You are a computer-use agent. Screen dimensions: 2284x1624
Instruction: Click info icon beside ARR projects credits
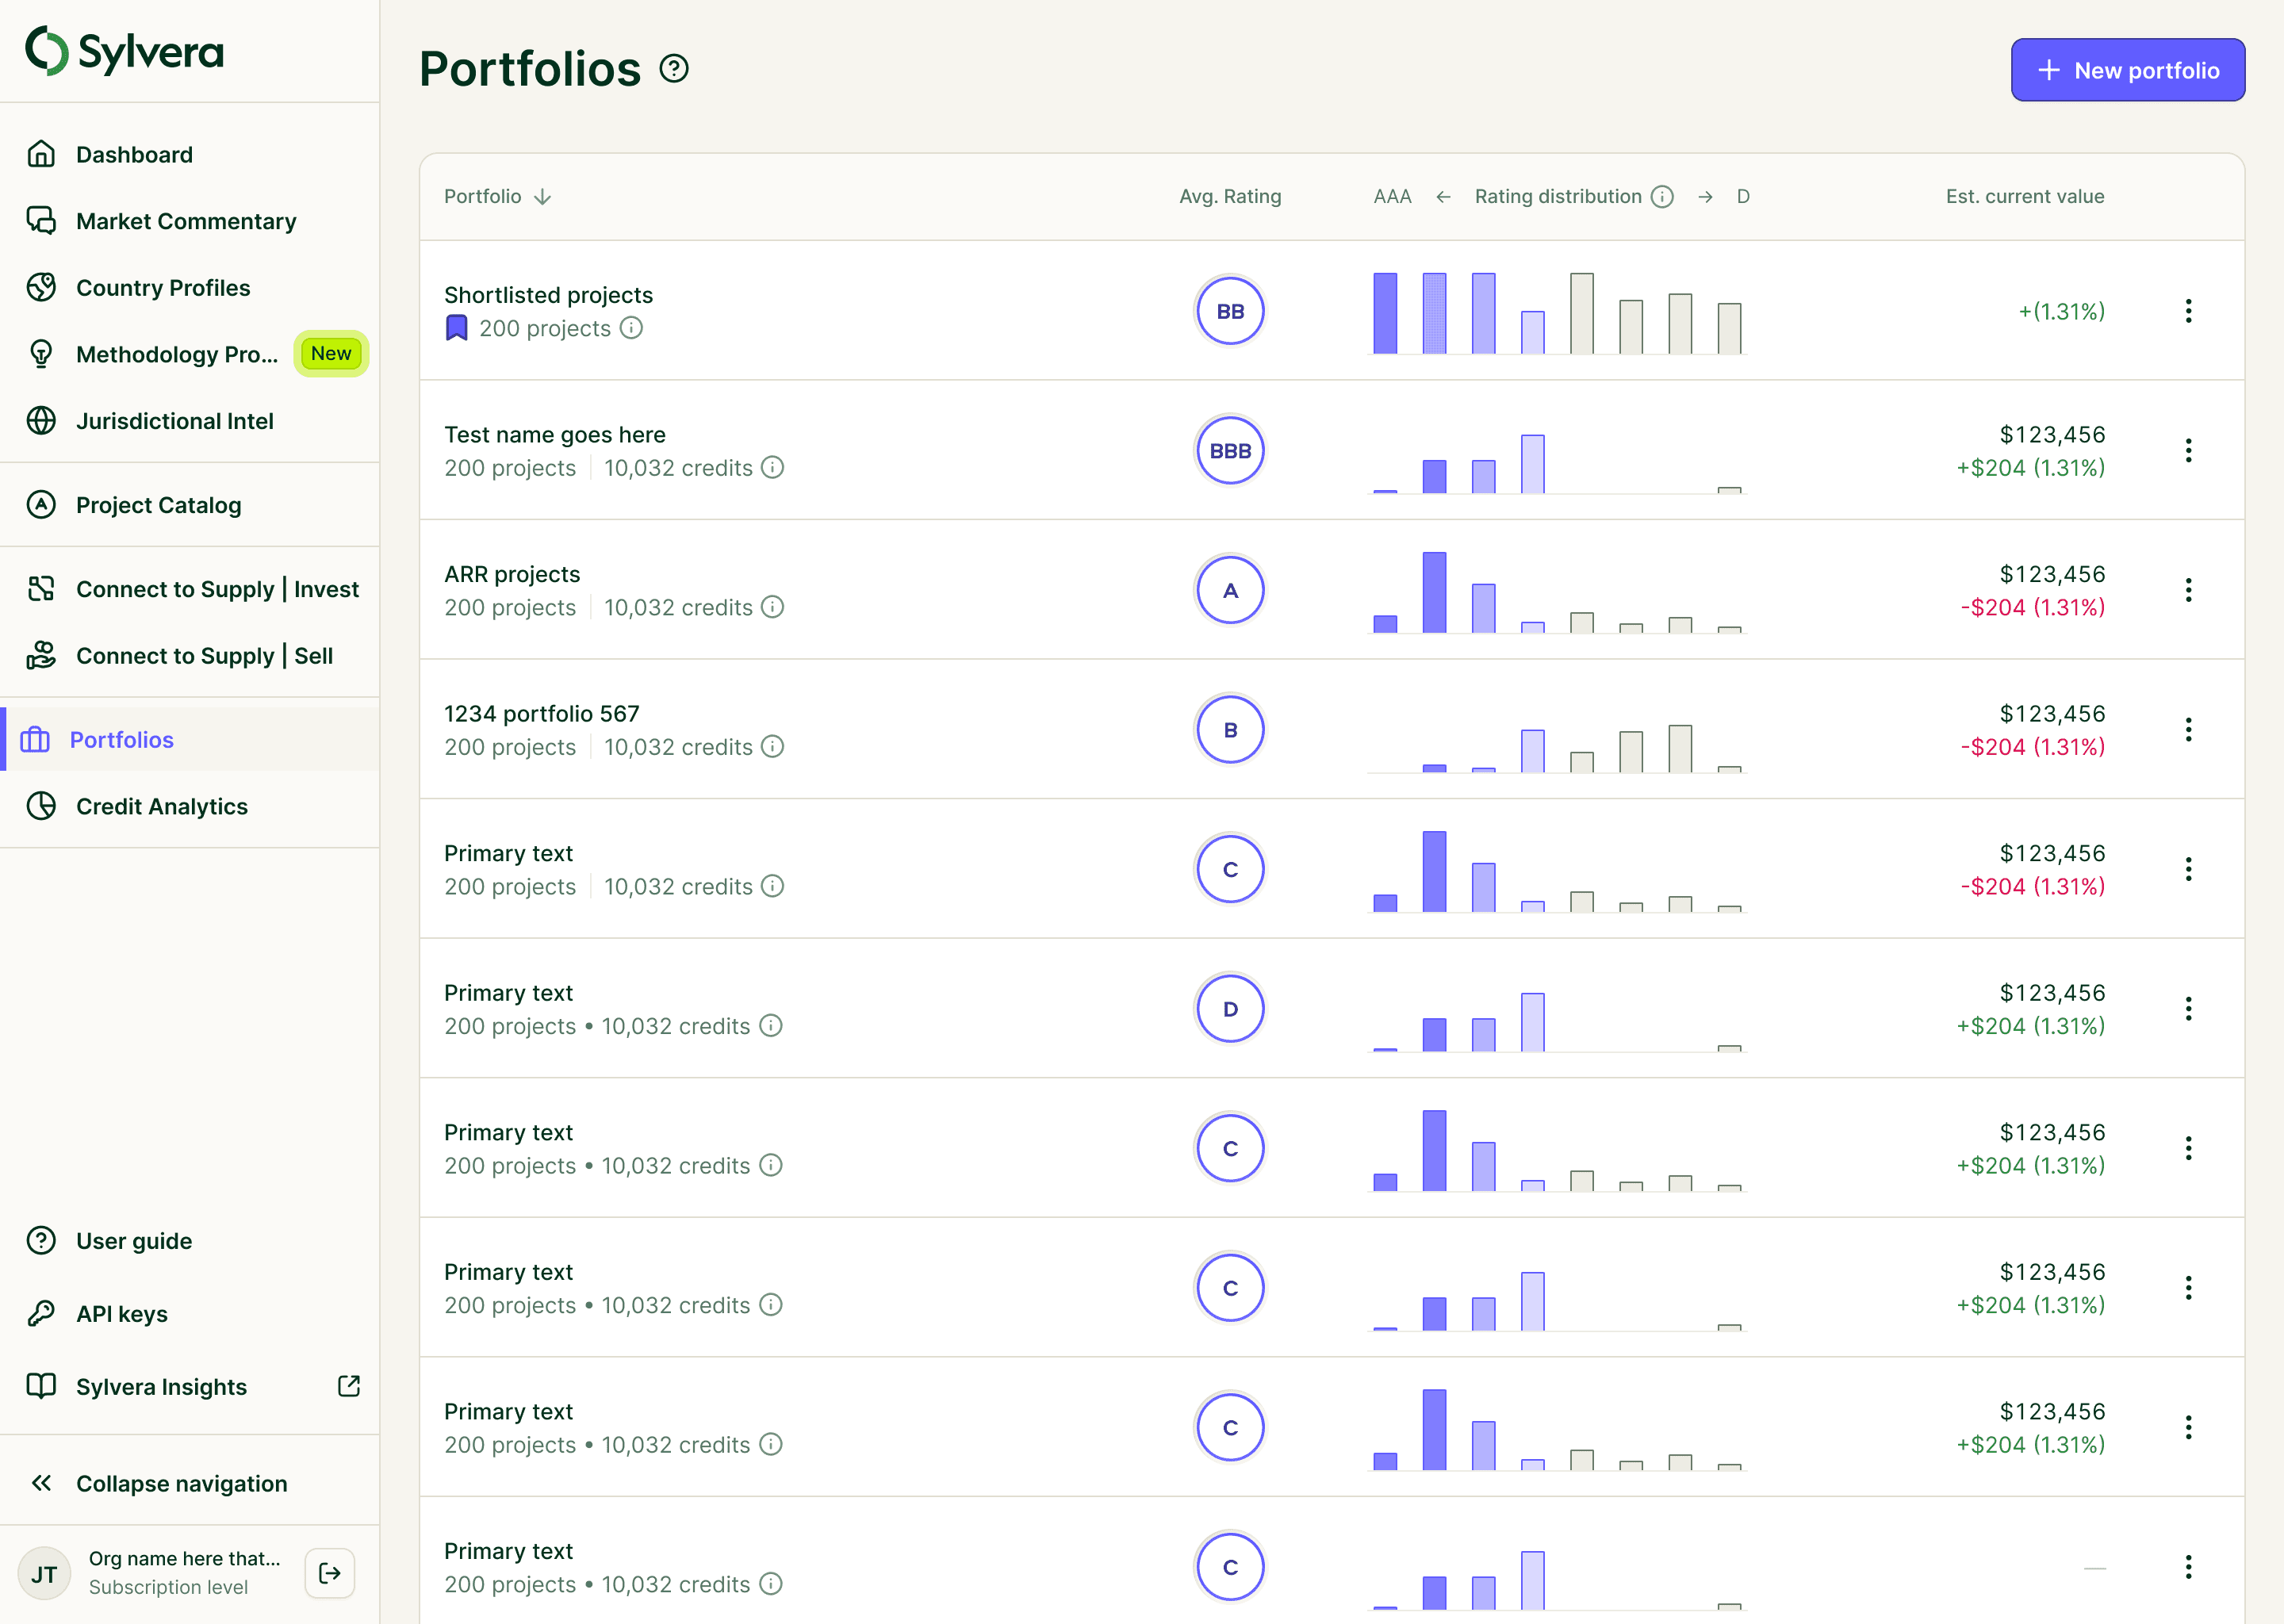772,607
